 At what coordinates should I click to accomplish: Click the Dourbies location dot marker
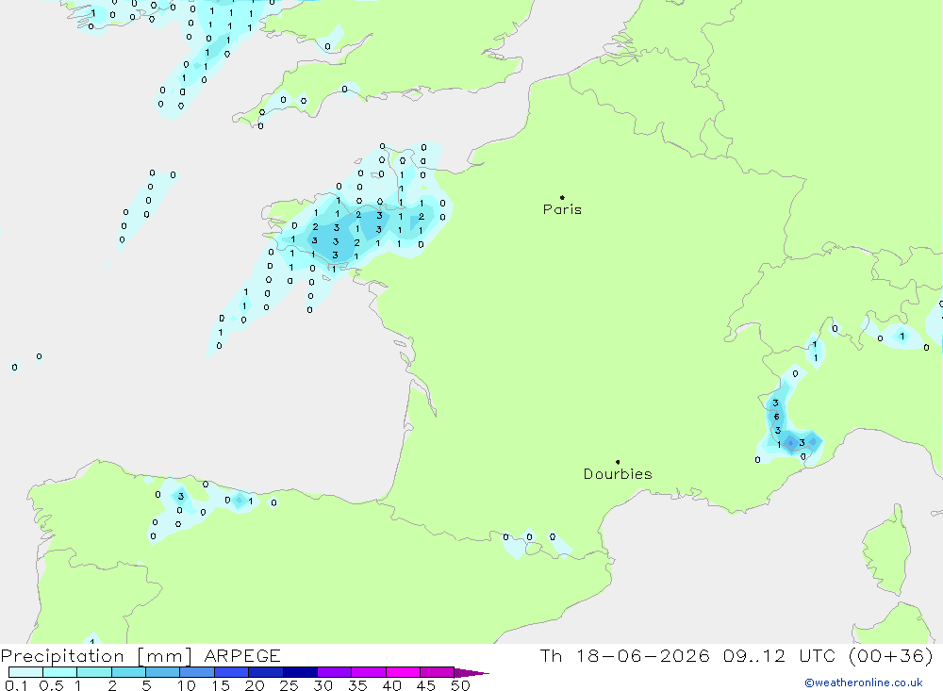click(x=618, y=462)
